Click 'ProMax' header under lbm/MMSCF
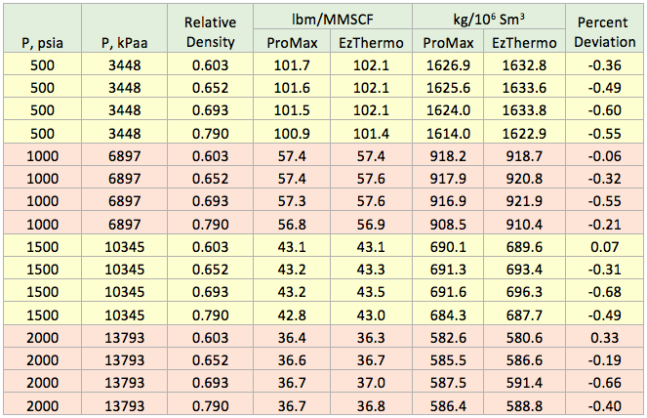The image size is (647, 418). (292, 41)
